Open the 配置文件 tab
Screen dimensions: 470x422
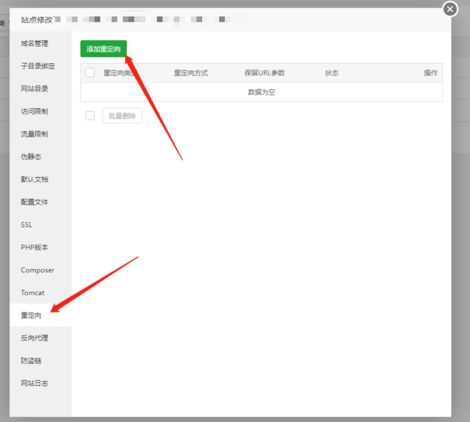coord(34,202)
